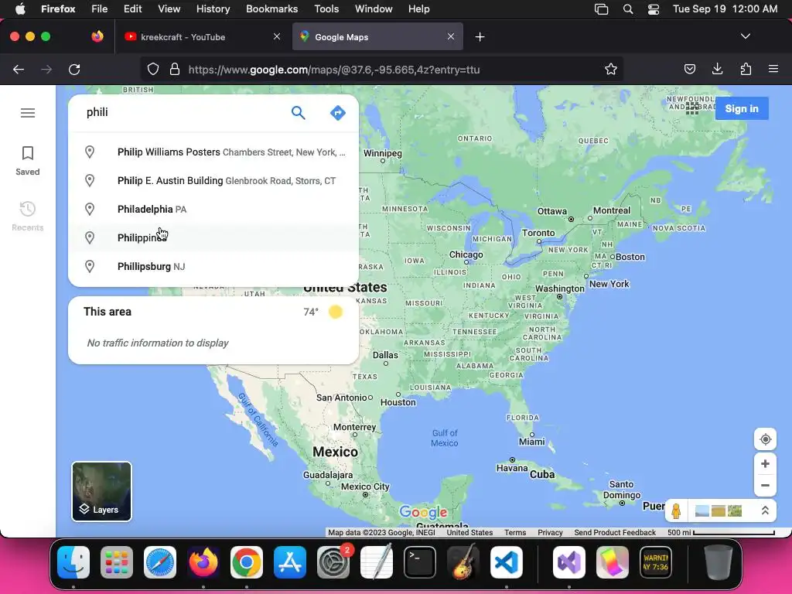The height and width of the screenshot is (594, 792).
Task: Launch Safari from the Dock
Action: (160, 562)
